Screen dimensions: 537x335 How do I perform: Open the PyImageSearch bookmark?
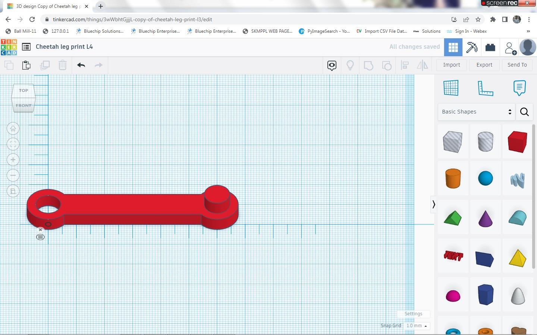[324, 31]
